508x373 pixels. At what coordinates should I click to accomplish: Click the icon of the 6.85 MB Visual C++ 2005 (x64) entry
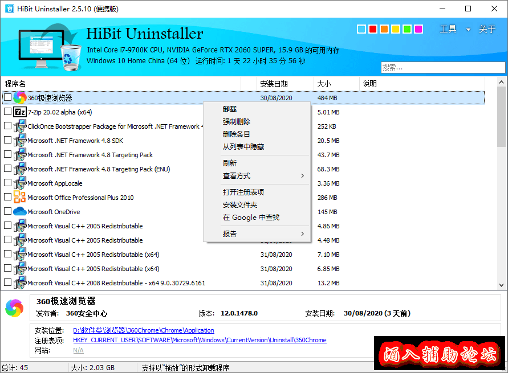(x=20, y=269)
